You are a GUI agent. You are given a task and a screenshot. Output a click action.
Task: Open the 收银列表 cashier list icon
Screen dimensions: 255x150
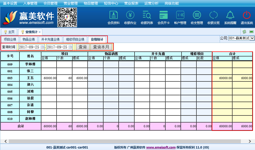(x=147, y=15)
